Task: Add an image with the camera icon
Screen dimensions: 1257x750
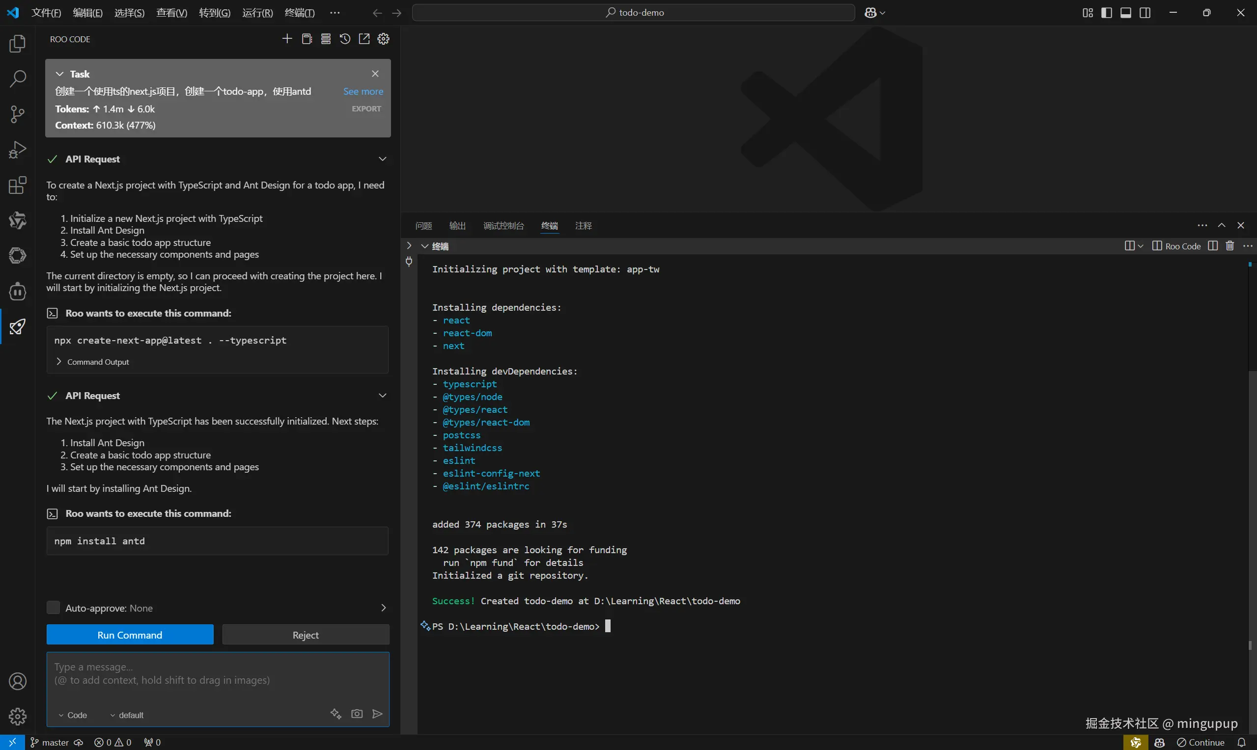Action: tap(357, 714)
